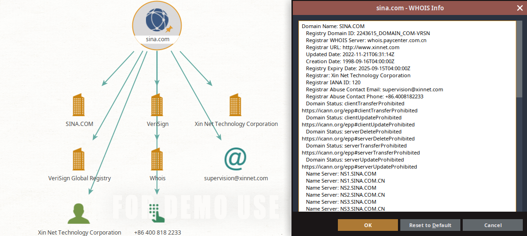The height and width of the screenshot is (236, 527).
Task: Click the Name Server: NS3.SINA.COM line
Action: pos(341,202)
